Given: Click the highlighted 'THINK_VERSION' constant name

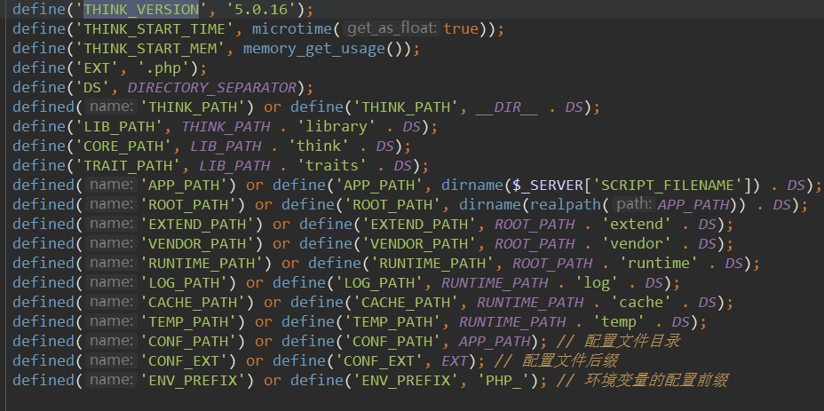Looking at the screenshot, I should (x=141, y=10).
